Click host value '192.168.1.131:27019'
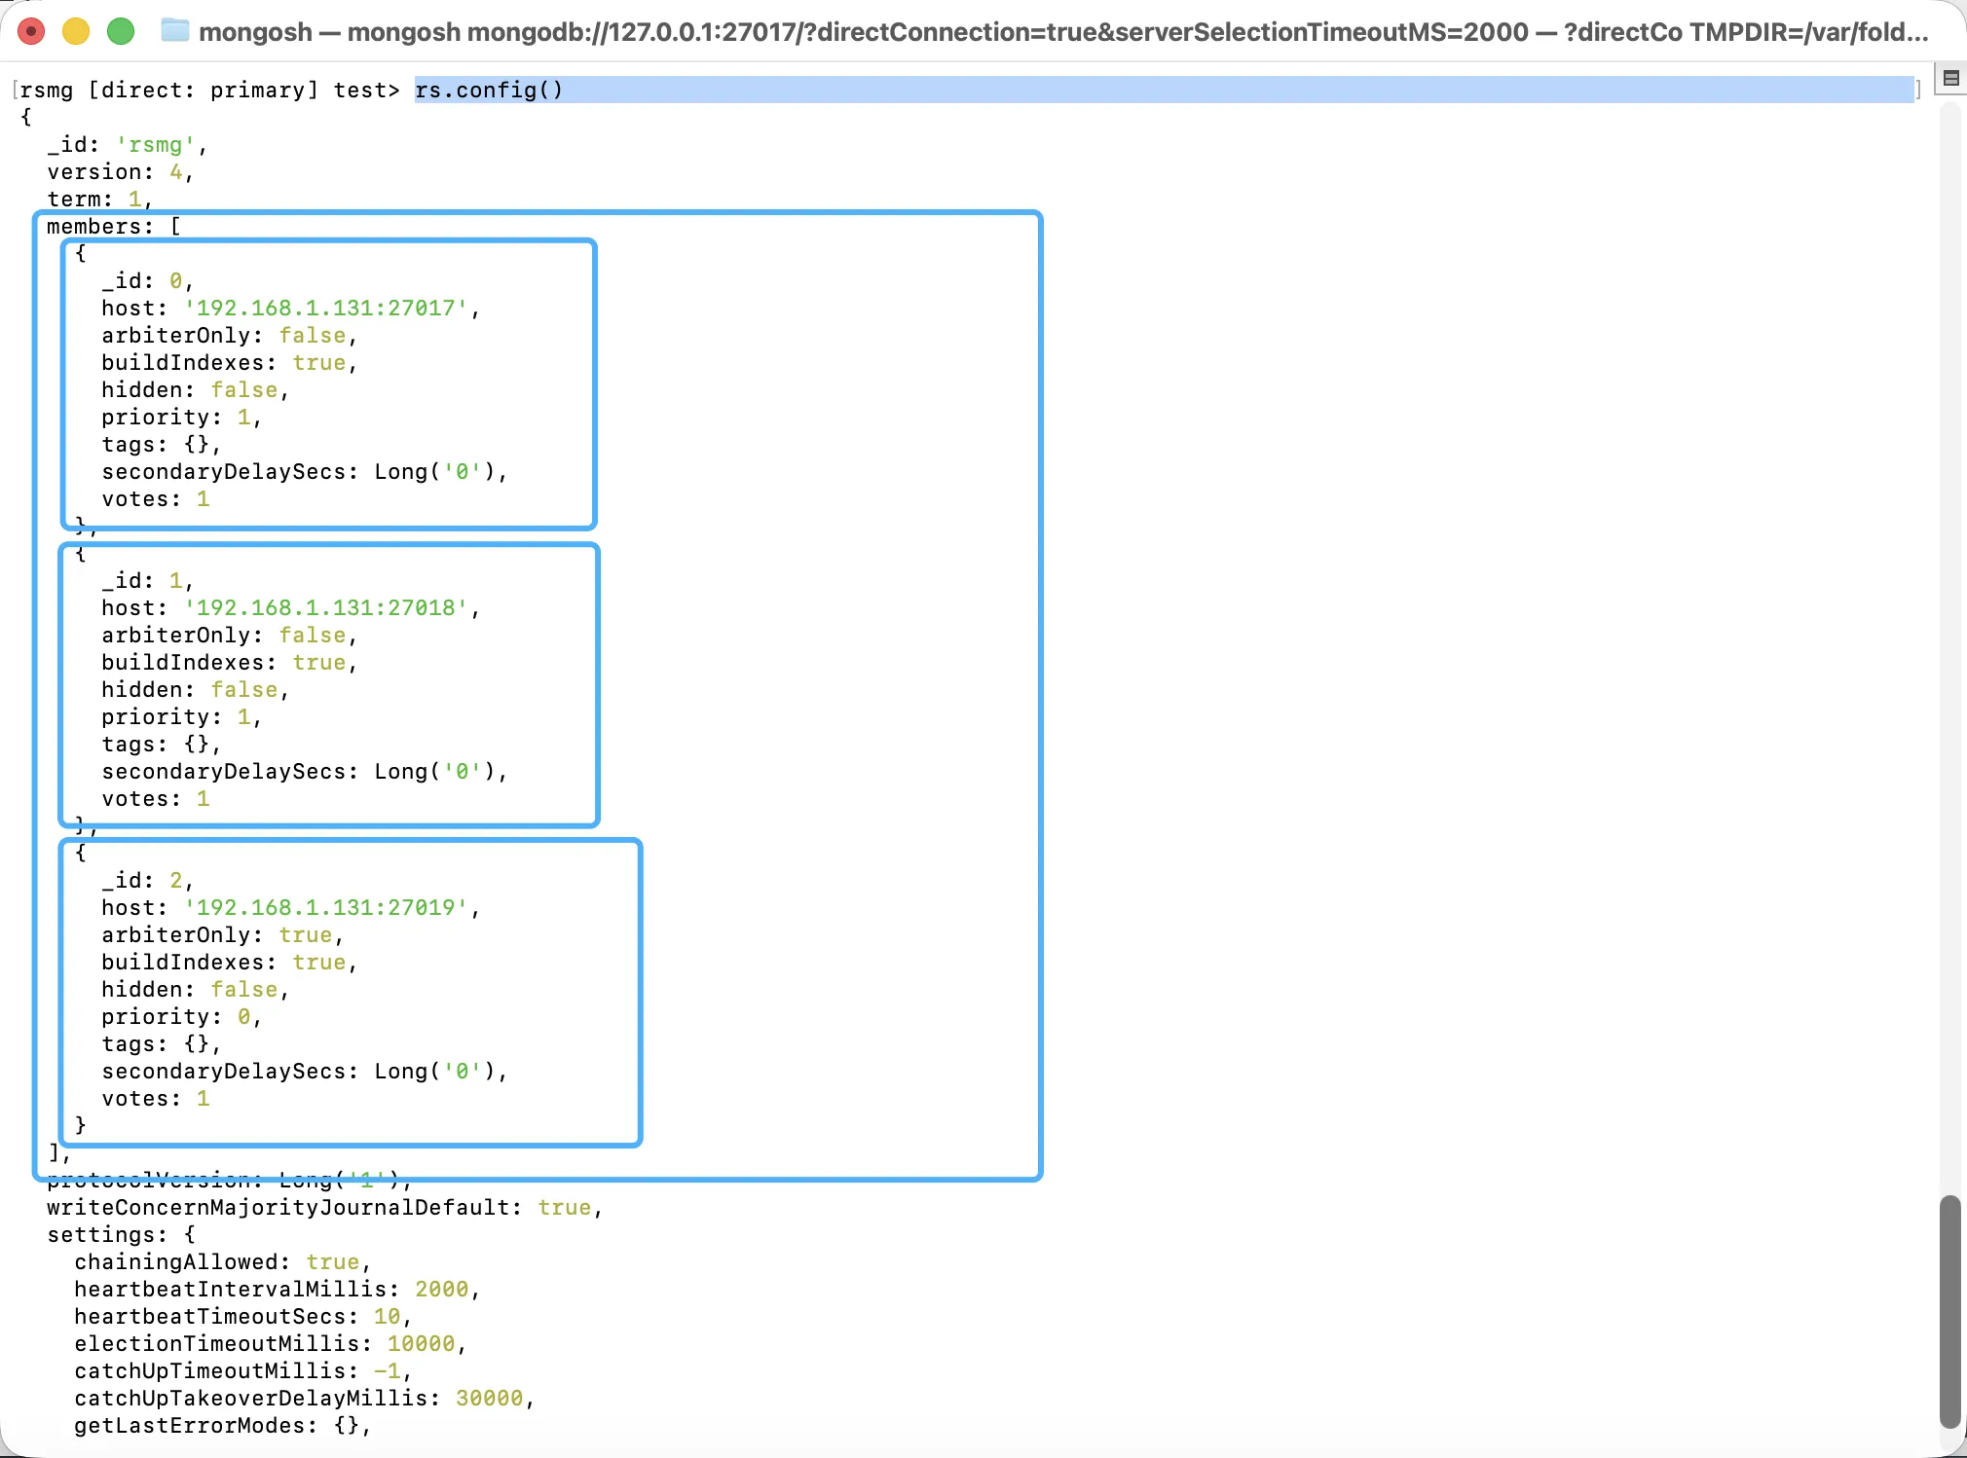 click(326, 908)
